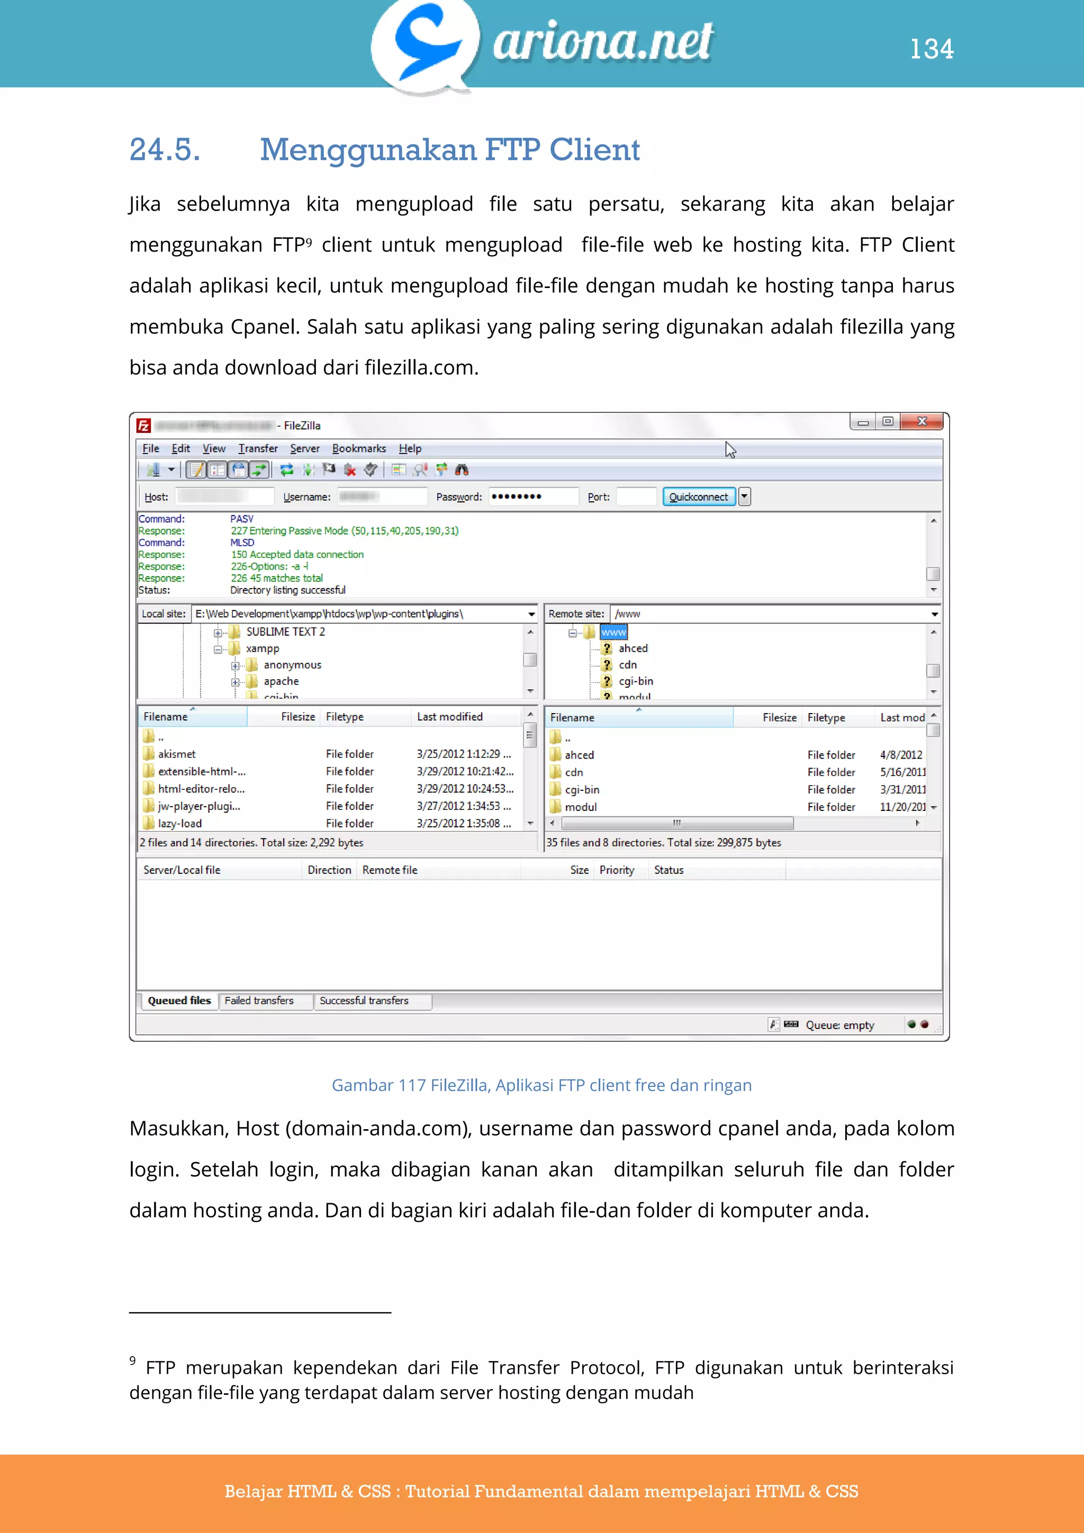This screenshot has width=1084, height=1533.
Task: Click the reconnect checkmark icon
Action: 371,470
